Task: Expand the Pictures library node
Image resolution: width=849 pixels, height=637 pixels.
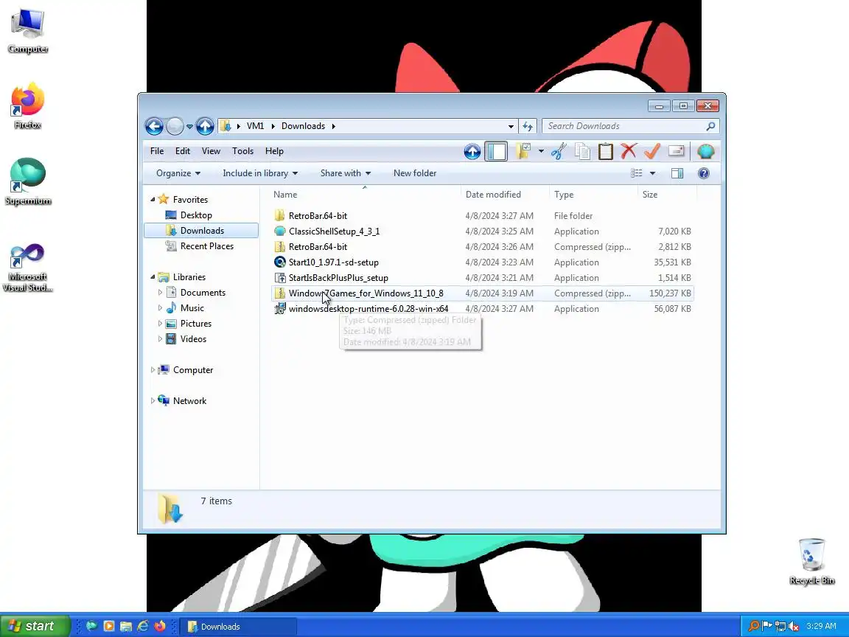Action: pos(160,324)
